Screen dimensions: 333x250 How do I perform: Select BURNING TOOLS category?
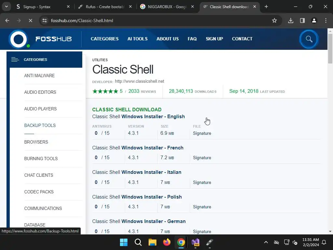(41, 159)
